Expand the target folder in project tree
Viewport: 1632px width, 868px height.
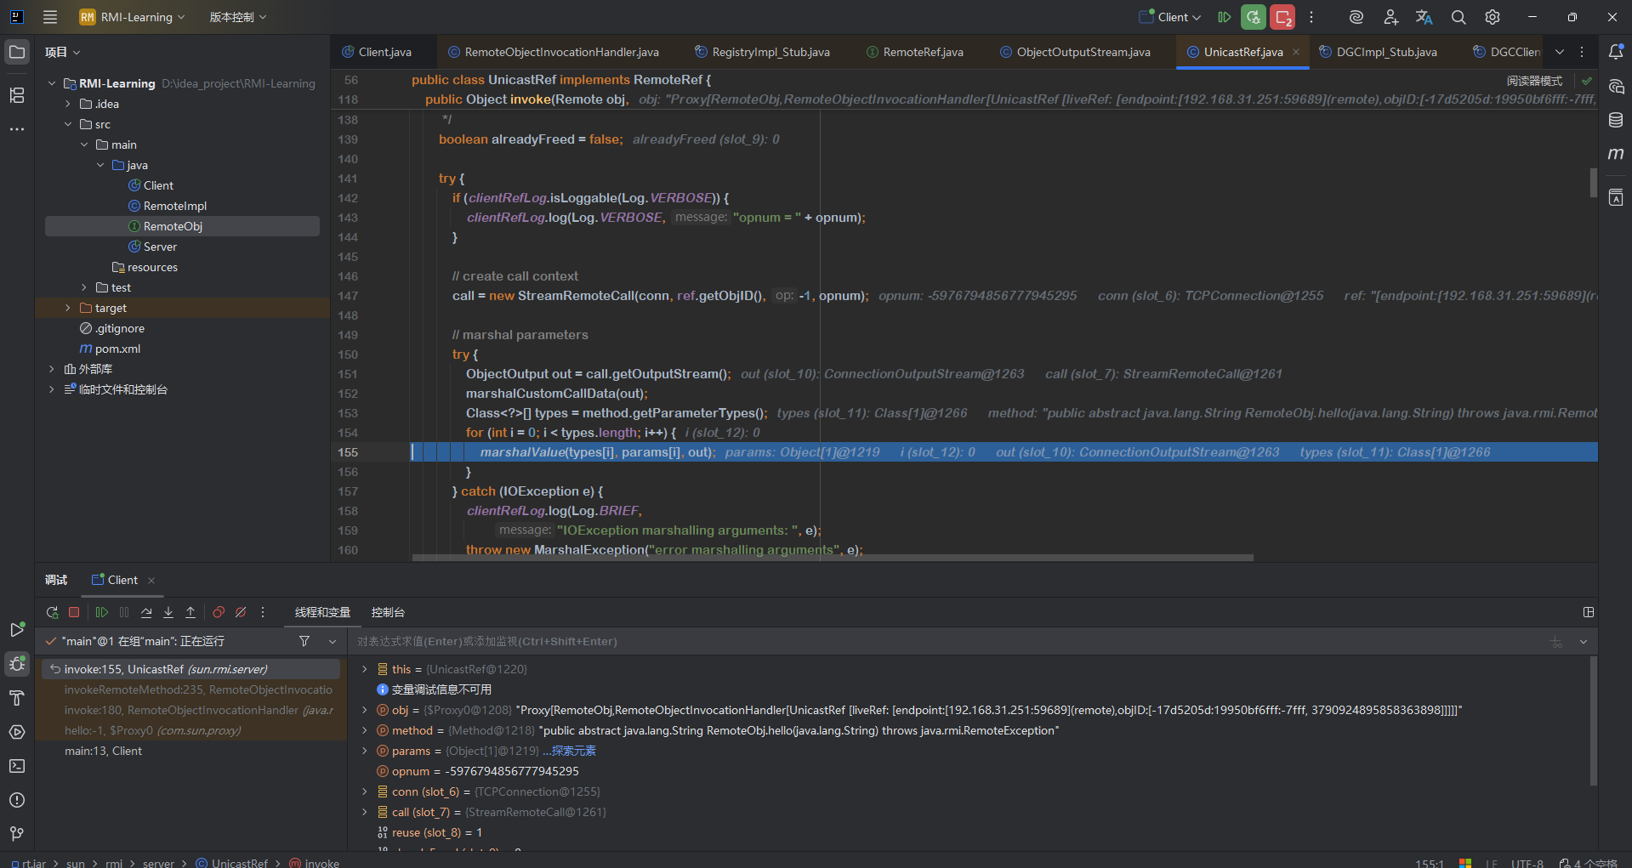68,308
